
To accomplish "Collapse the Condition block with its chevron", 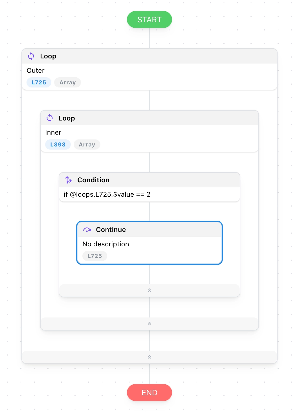I will click(x=149, y=290).
